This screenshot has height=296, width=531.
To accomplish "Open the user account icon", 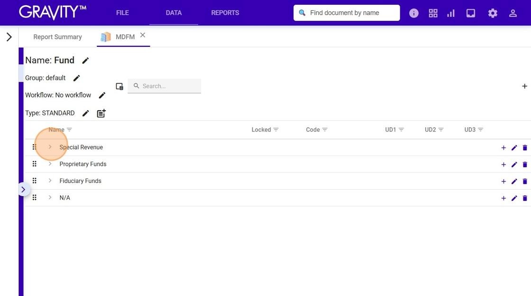I will [513, 13].
